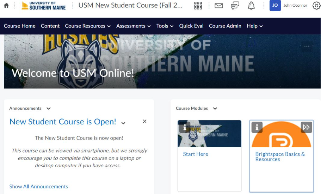This screenshot has height=194, width=321.
Task: Open subscription alerts chat bubble icon
Action: [x=235, y=6]
